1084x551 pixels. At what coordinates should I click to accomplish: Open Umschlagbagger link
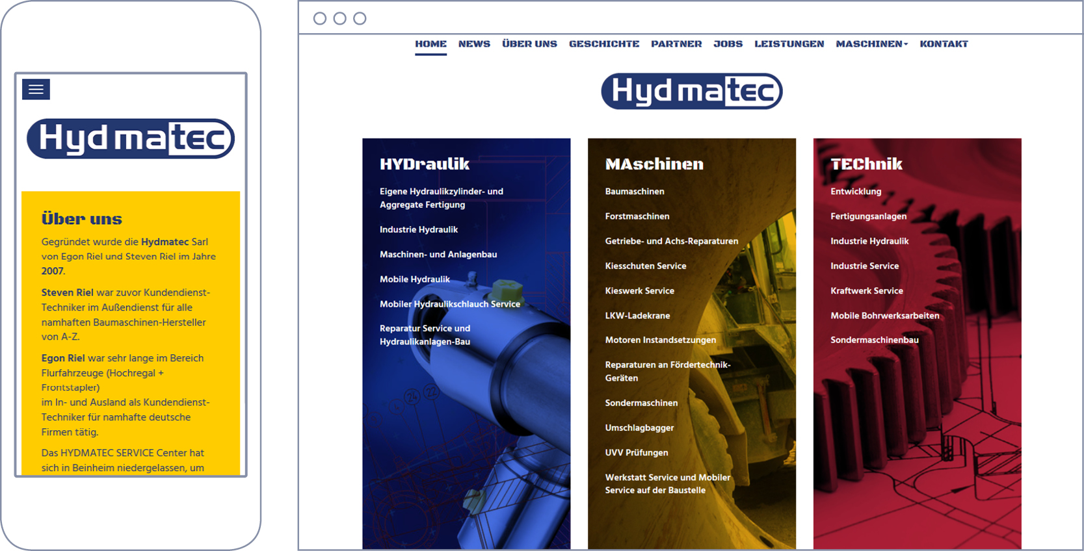(x=639, y=428)
